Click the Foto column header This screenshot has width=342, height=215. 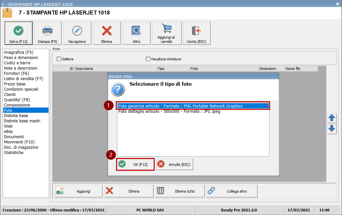coord(224,69)
